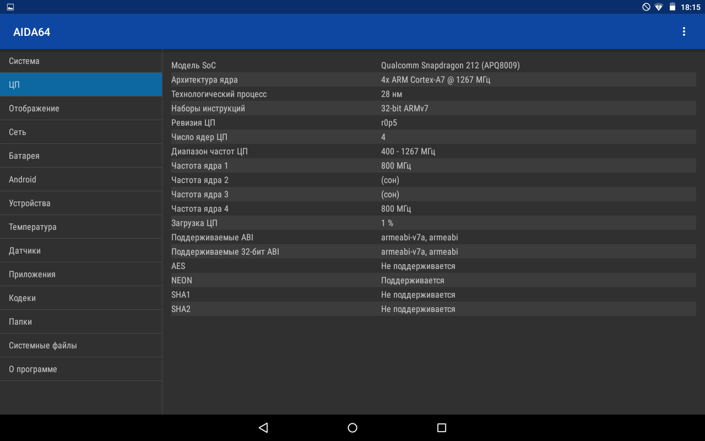Tap the Android home circle button
The image size is (705, 441).
click(x=352, y=428)
